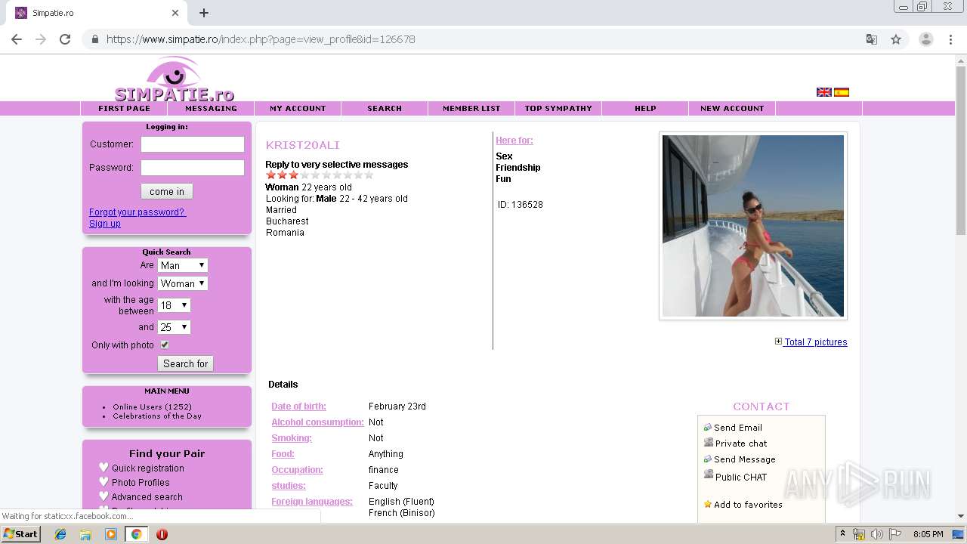This screenshot has height=544, width=967.
Task: Open a new browser tab
Action: (x=204, y=13)
